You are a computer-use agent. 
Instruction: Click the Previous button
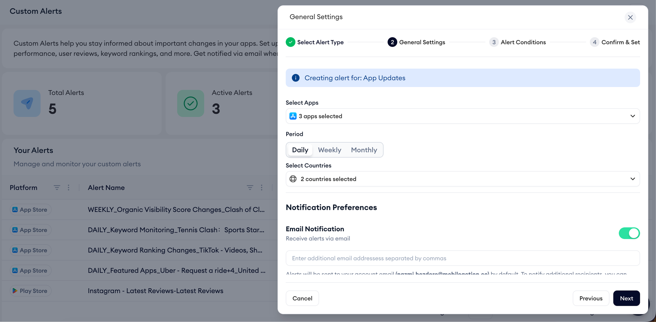[591, 298]
